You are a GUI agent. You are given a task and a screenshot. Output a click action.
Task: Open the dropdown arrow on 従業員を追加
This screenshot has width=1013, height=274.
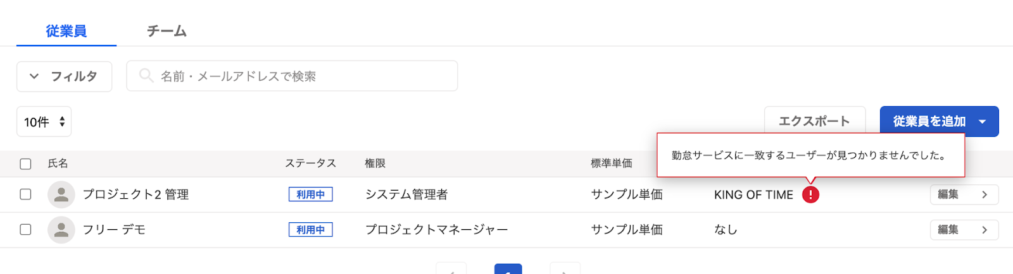click(983, 121)
